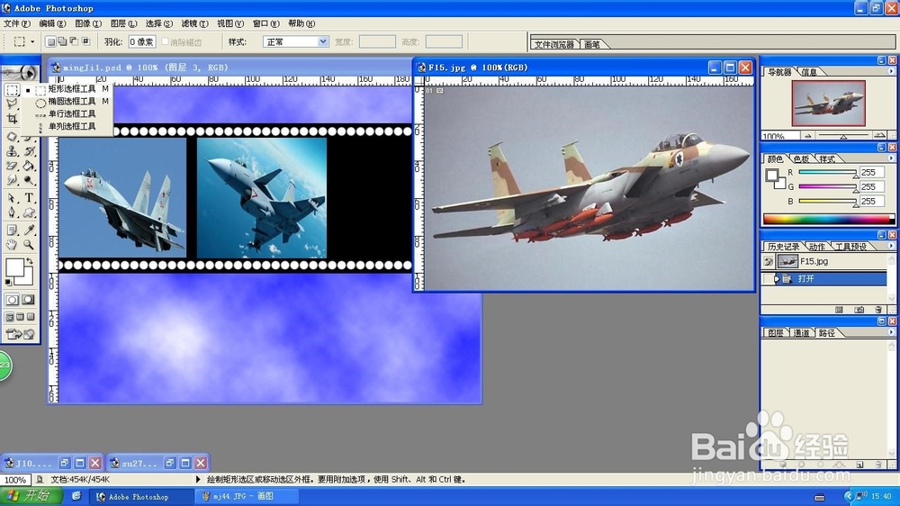Image resolution: width=900 pixels, height=506 pixels.
Task: Switch to Standard editing mode
Action: pos(12,300)
